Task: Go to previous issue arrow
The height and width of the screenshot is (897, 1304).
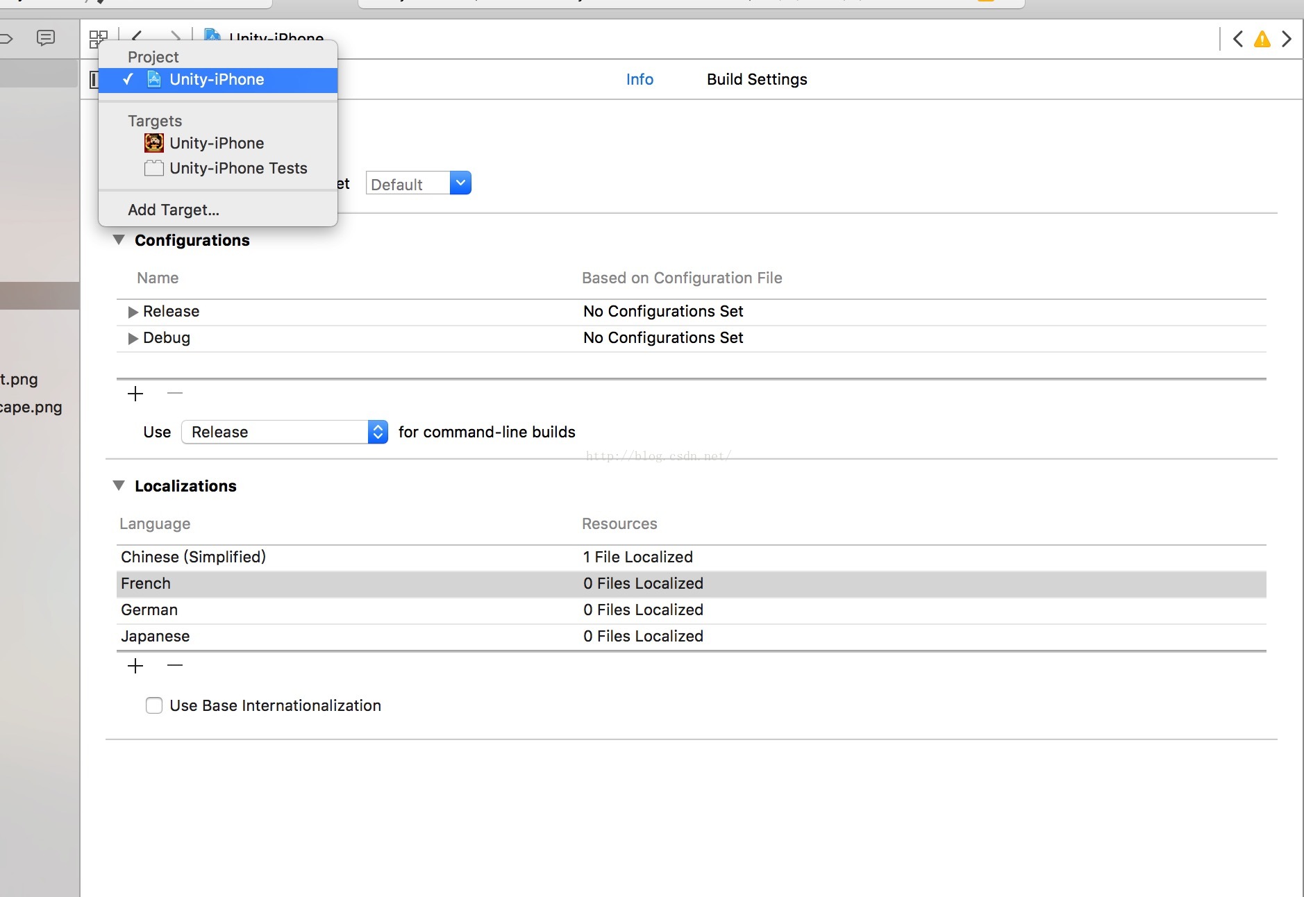Action: pos(1237,39)
